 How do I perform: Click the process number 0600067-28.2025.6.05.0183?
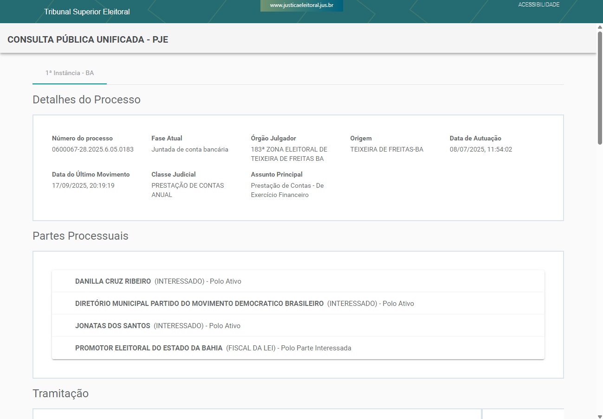pos(93,149)
